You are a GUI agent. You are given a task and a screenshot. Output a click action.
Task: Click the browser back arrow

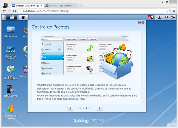click(x=4, y=11)
